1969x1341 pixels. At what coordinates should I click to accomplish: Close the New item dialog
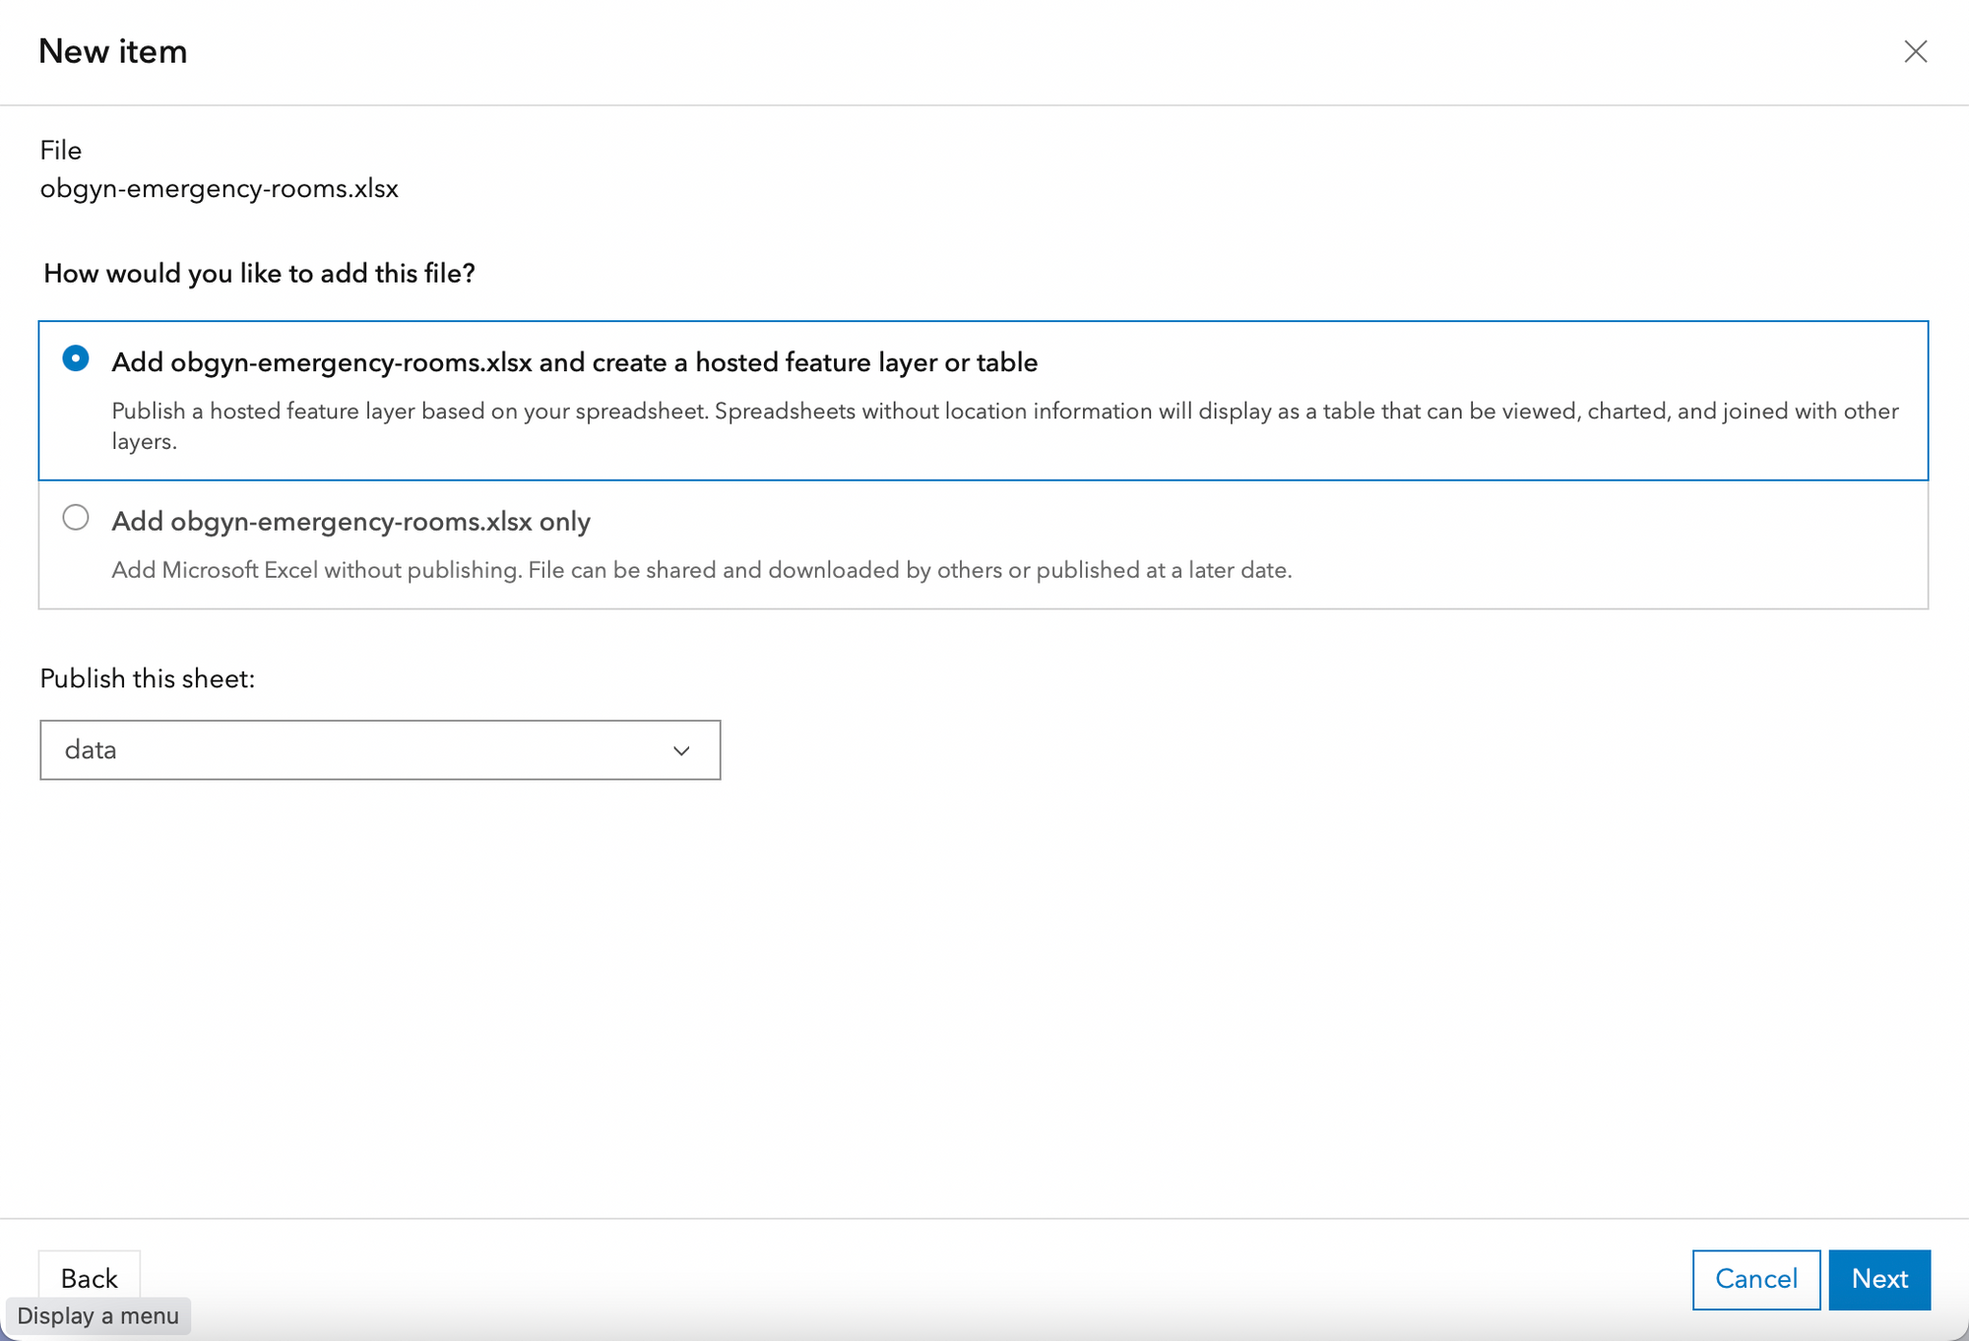(1915, 51)
